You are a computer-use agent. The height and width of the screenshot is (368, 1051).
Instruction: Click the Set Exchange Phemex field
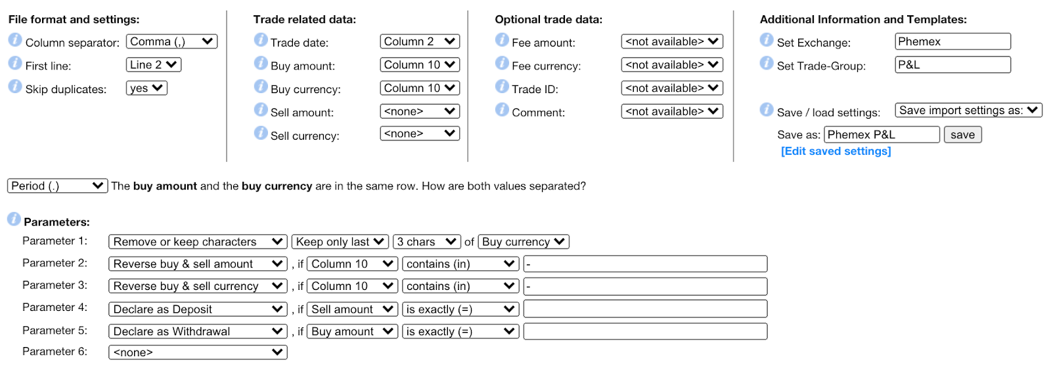tap(952, 41)
